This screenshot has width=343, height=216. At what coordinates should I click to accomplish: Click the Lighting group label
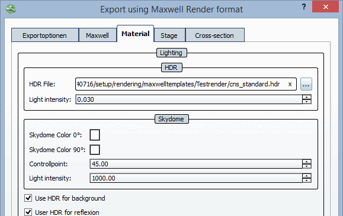click(x=172, y=53)
